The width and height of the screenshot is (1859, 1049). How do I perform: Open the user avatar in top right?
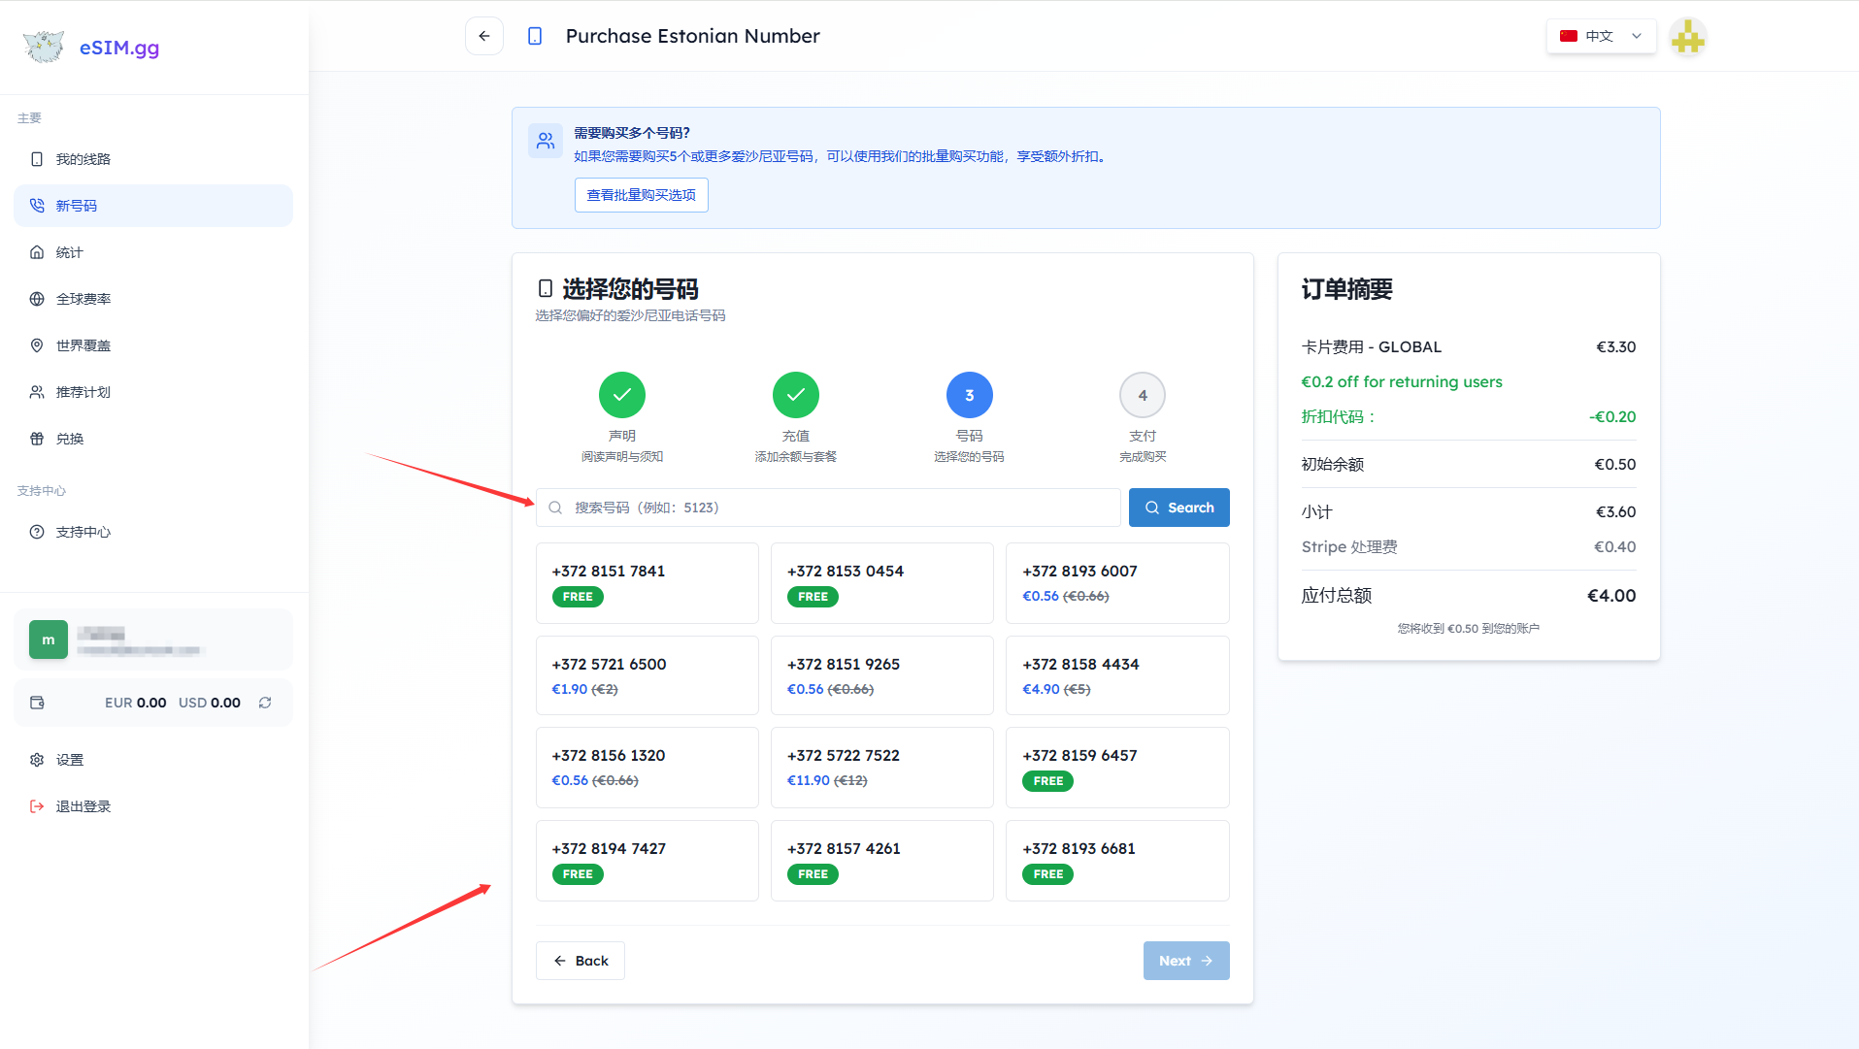point(1687,37)
